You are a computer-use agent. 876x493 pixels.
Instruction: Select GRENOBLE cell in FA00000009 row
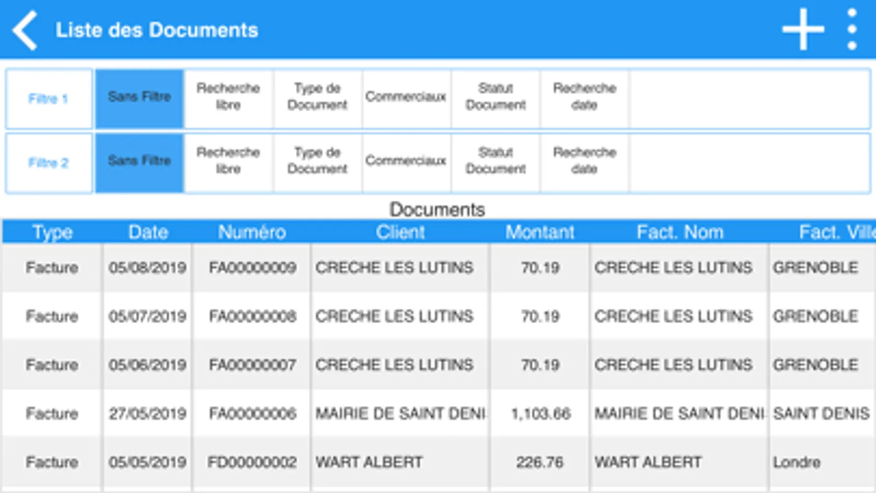point(823,268)
